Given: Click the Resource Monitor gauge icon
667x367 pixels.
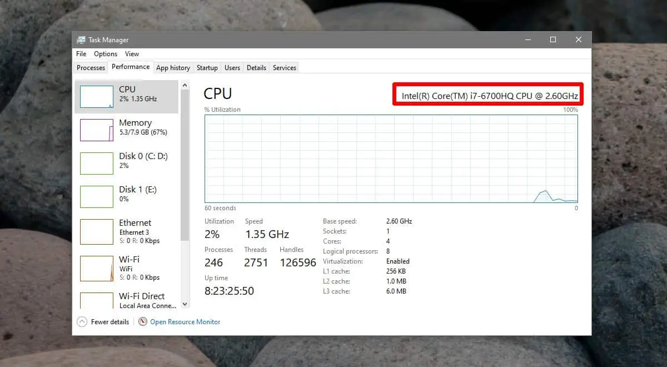Looking at the screenshot, I should point(143,321).
